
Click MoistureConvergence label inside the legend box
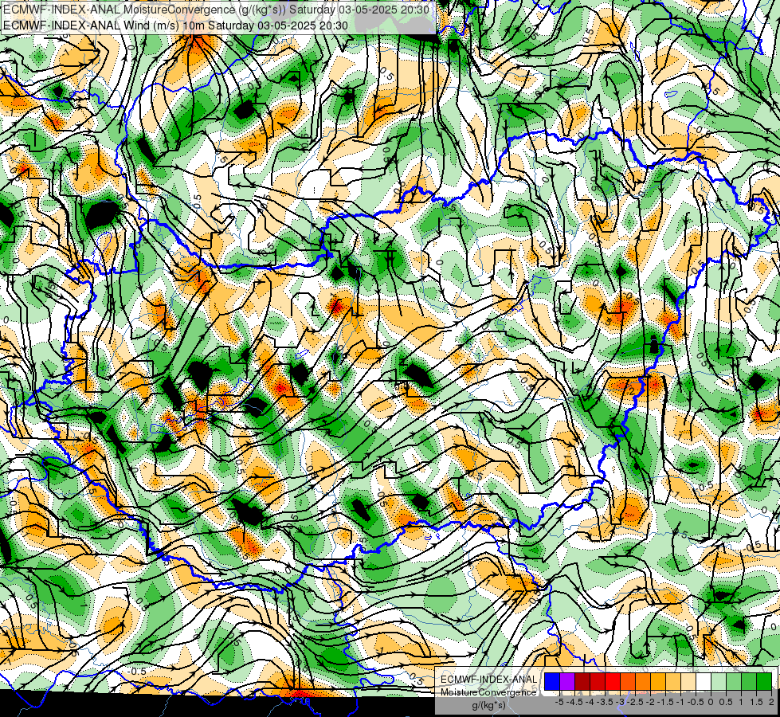[x=488, y=692]
